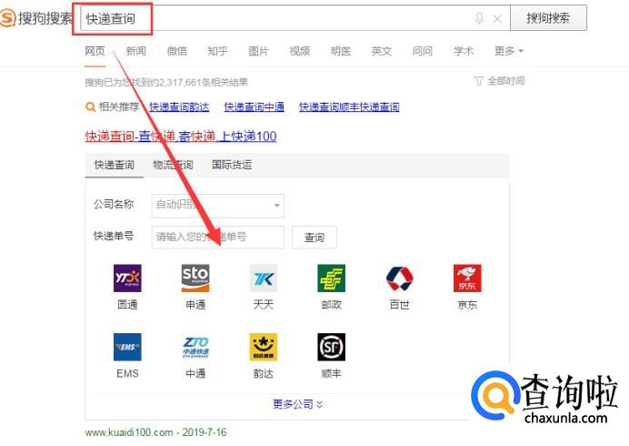Click the 圆通 express logo icon
This screenshot has width=629, height=446.
click(127, 278)
